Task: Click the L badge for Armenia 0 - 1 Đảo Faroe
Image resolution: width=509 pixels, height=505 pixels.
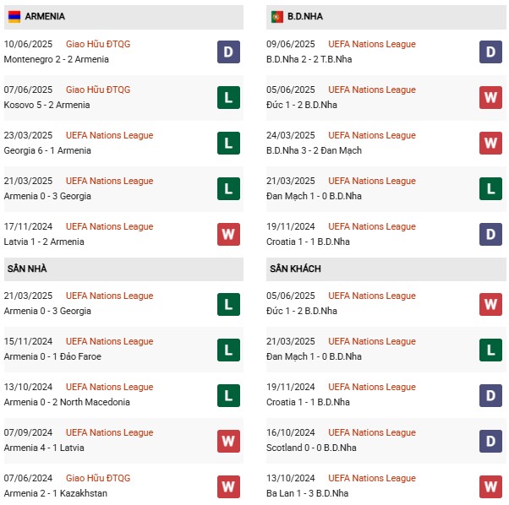Action: coord(228,349)
